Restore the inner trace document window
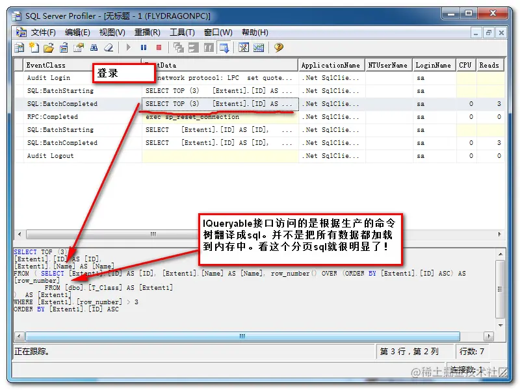The height and width of the screenshot is (390, 520). click(489, 33)
